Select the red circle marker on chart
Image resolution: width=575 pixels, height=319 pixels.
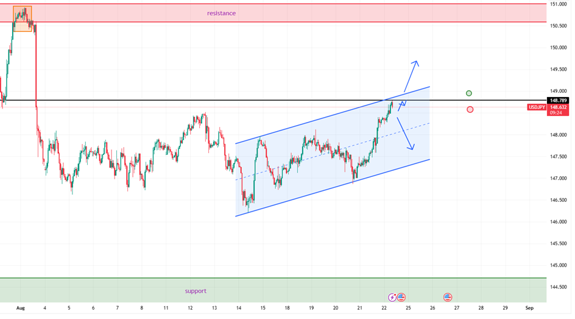470,109
